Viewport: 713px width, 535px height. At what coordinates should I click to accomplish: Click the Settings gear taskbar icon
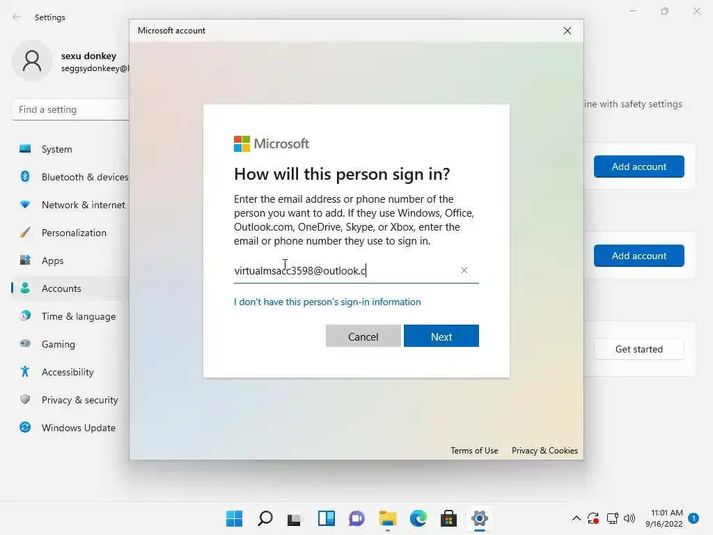point(479,518)
